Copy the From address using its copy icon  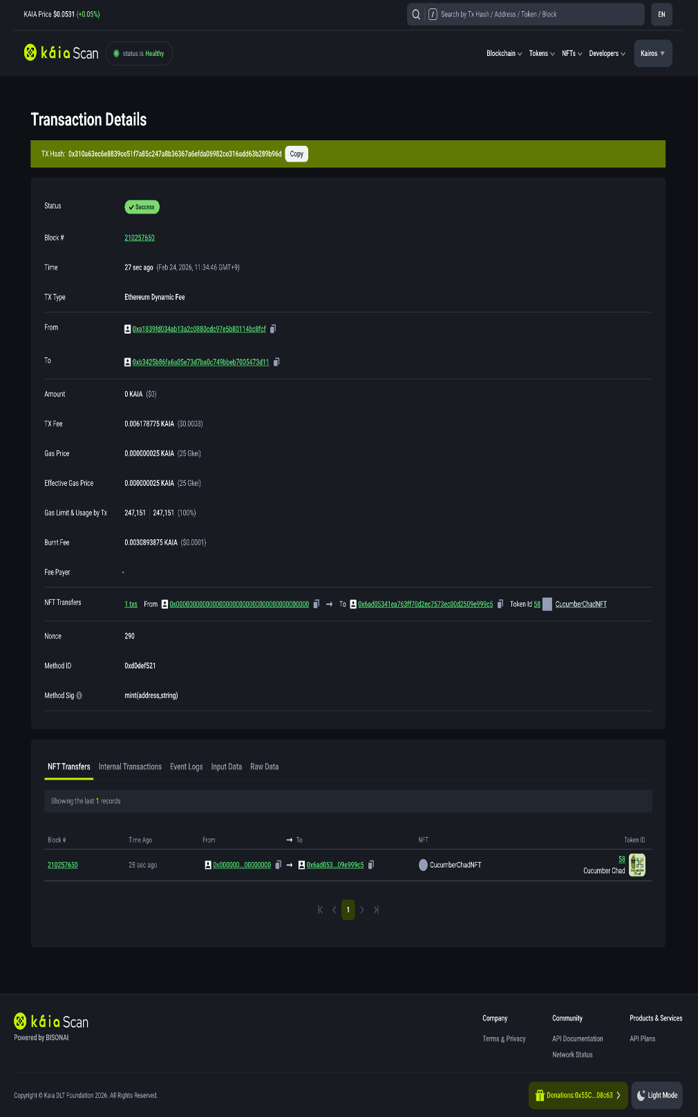click(x=273, y=329)
